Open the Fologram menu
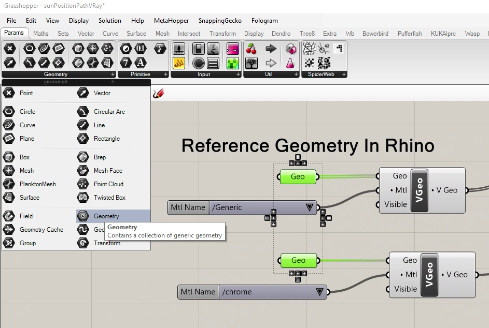This screenshot has width=489, height=328. (264, 21)
